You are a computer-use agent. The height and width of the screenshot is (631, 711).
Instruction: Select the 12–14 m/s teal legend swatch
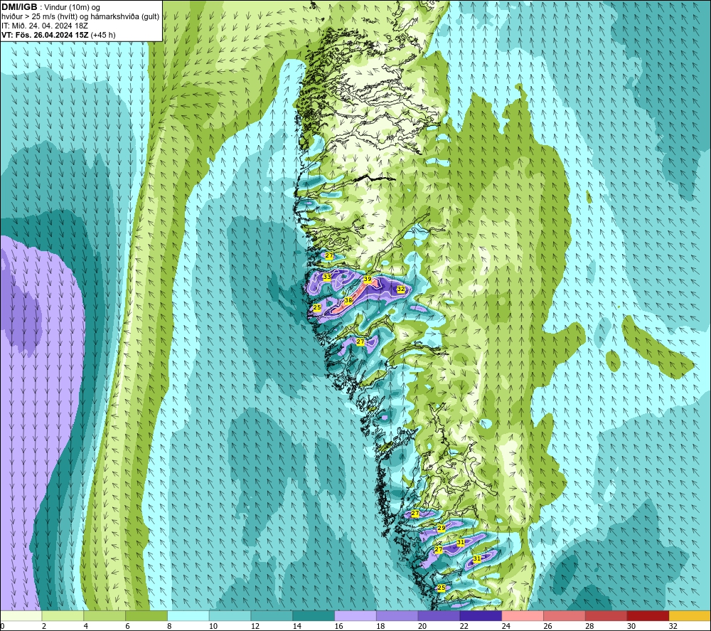[x=272, y=615]
